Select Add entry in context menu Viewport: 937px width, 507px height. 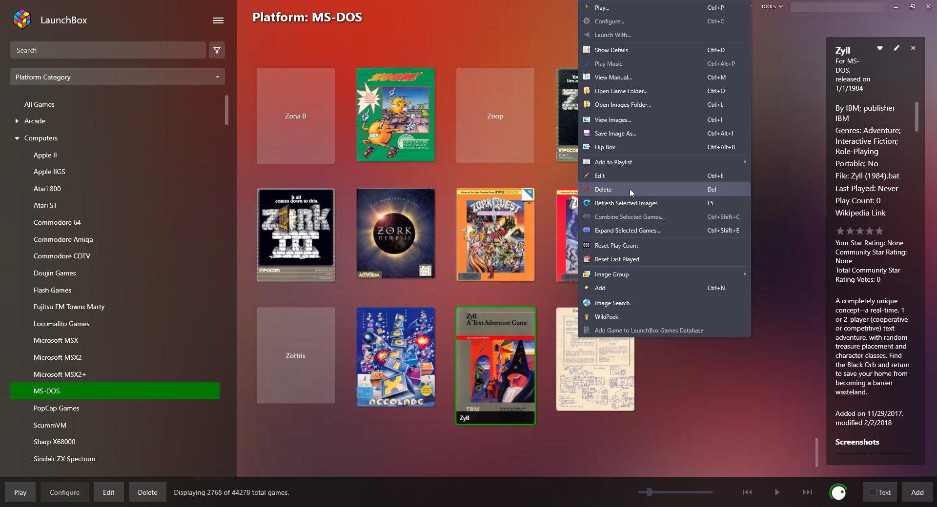[664, 288]
